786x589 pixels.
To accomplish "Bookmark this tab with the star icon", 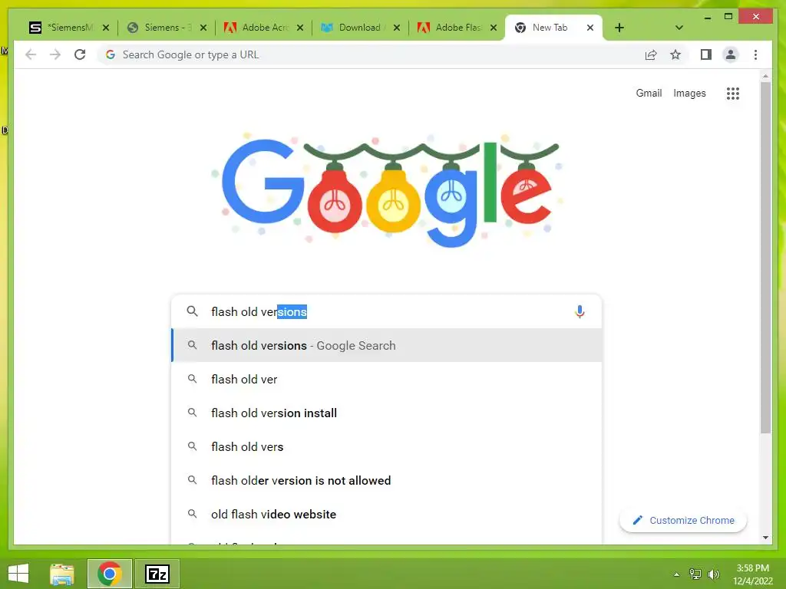I will 675,54.
